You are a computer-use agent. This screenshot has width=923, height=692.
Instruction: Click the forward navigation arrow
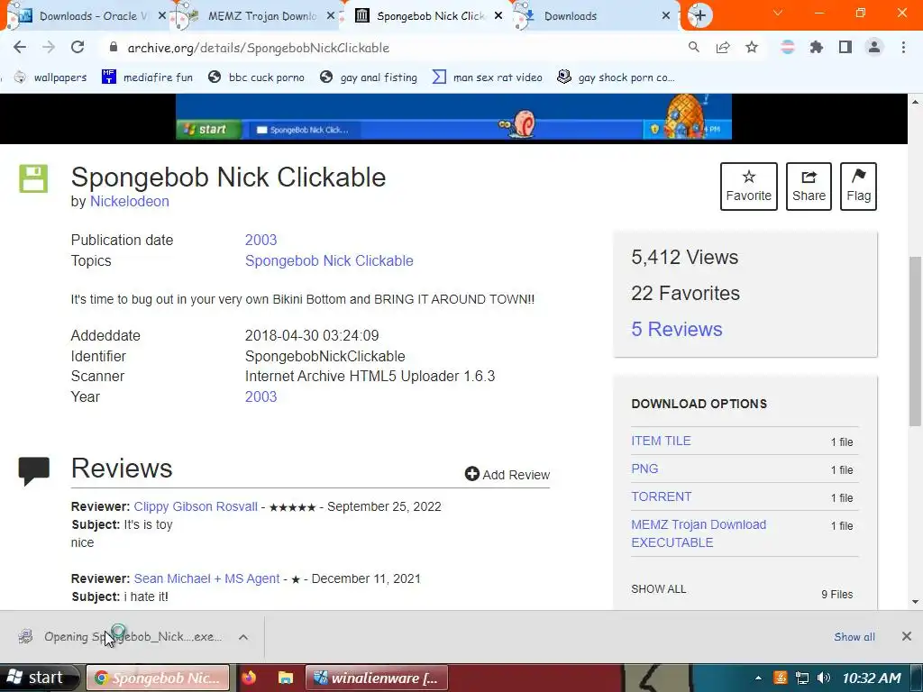coord(49,48)
